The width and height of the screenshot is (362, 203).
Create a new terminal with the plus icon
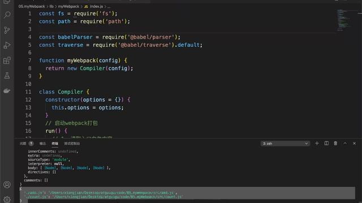317,143
